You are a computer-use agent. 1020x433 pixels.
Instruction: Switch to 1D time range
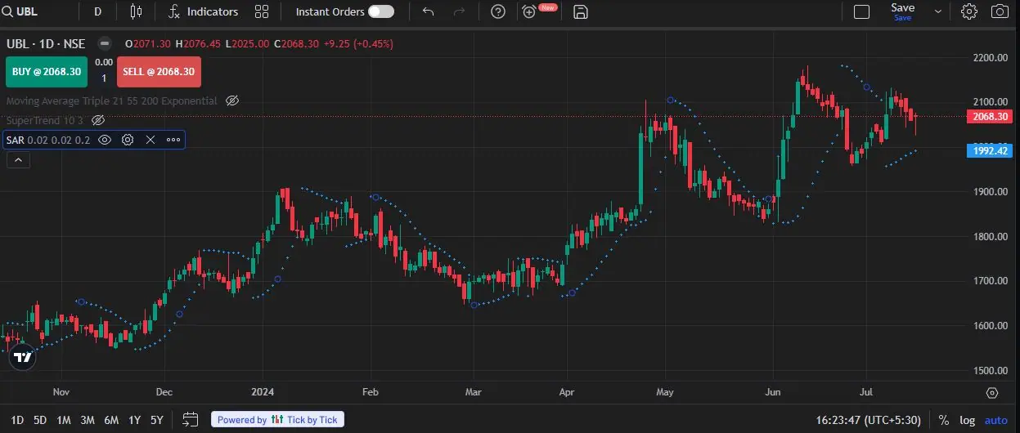pos(17,420)
